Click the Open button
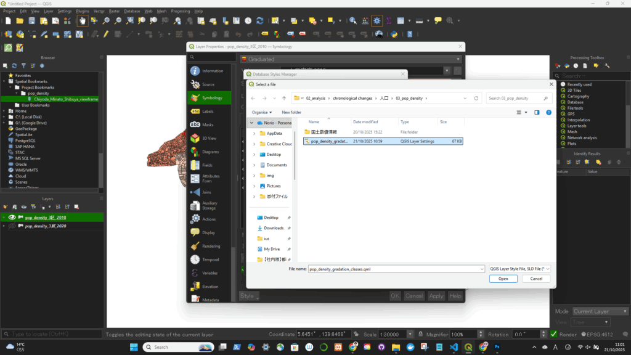Viewport: 631px width, 355px height. 503,279
